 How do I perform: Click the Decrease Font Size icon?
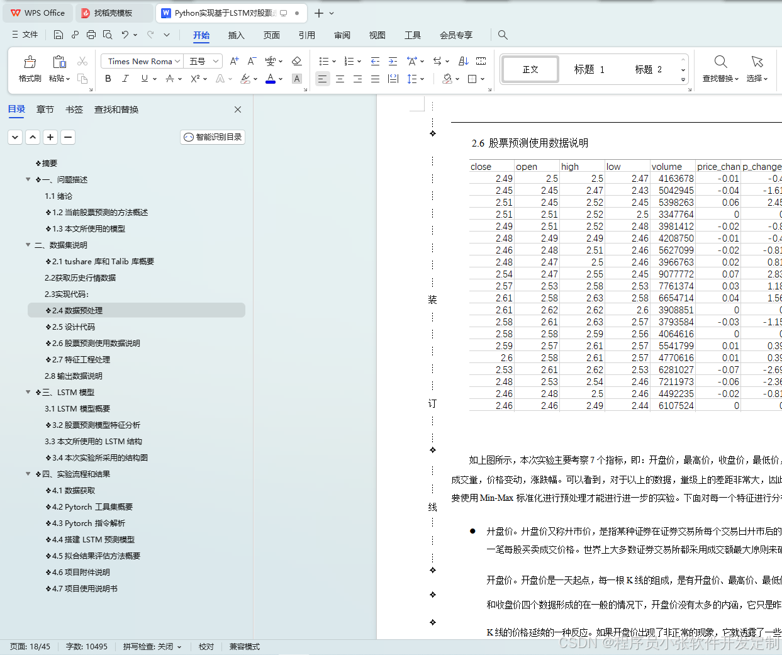252,61
